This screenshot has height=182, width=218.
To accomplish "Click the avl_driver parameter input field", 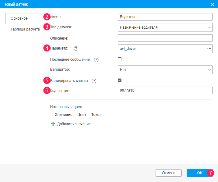I will (161, 49).
